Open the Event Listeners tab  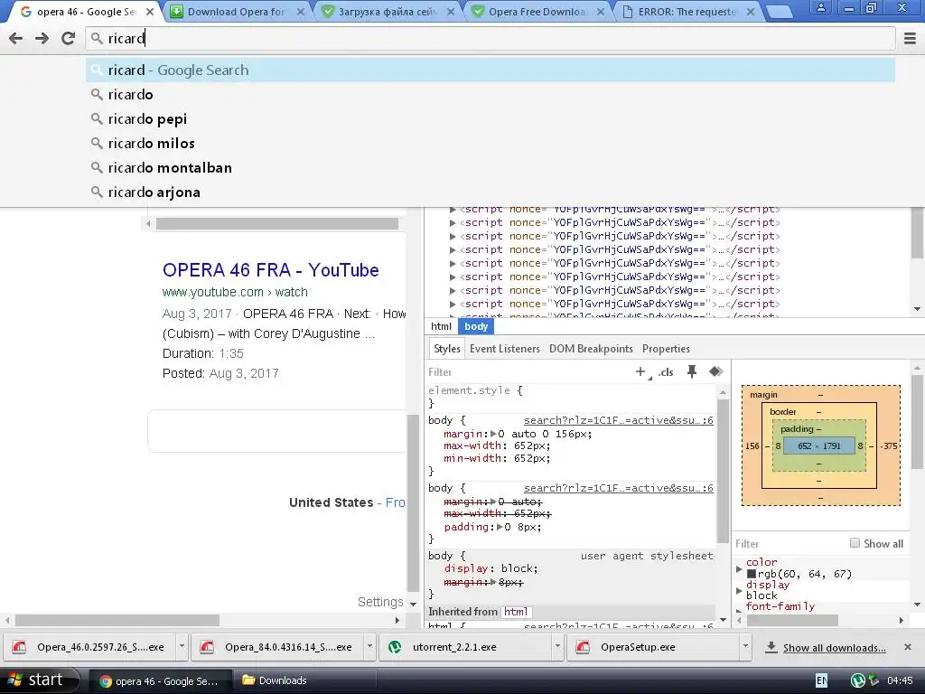(504, 349)
